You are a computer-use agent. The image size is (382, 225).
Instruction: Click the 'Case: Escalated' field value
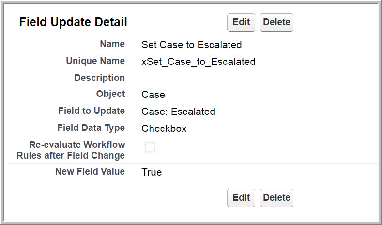click(x=178, y=112)
